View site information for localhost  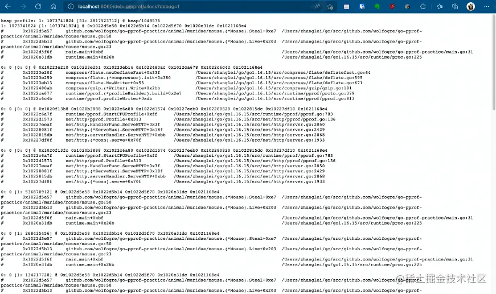71,6
